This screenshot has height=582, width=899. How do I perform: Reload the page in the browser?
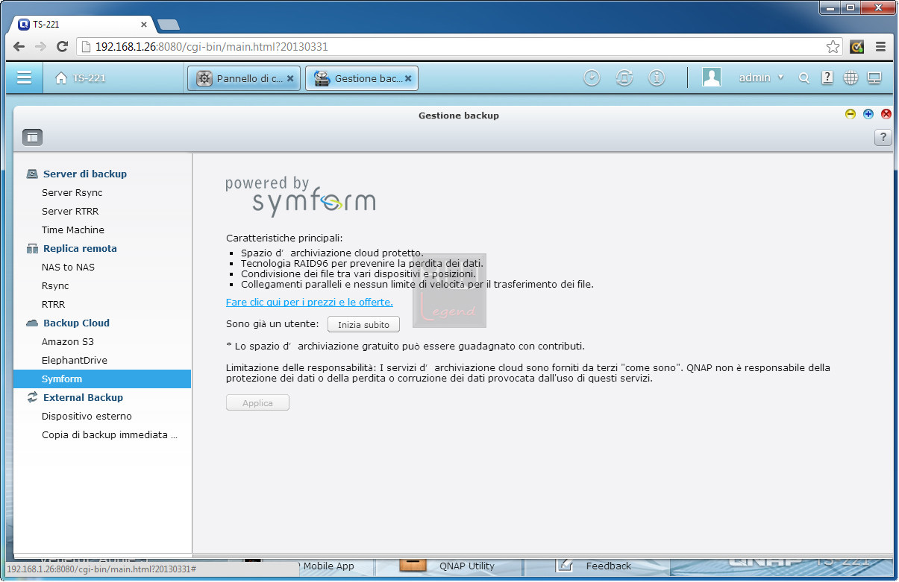coord(63,46)
